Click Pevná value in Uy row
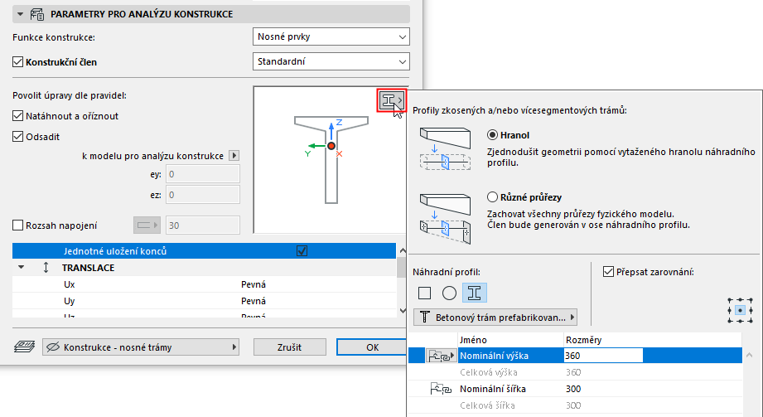Image resolution: width=763 pixels, height=417 pixels. click(254, 301)
